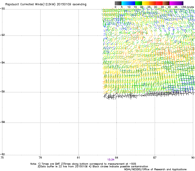
Task: Click the latitude label '-58'
Action: [2, 122]
